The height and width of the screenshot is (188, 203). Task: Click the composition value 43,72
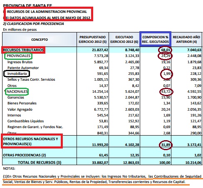pyautogui.click(x=166, y=92)
